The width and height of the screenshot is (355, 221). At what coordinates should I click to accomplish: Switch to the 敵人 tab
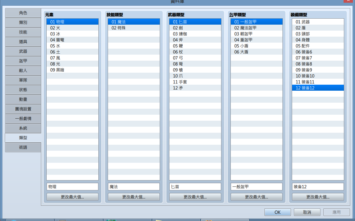[x=23, y=71]
